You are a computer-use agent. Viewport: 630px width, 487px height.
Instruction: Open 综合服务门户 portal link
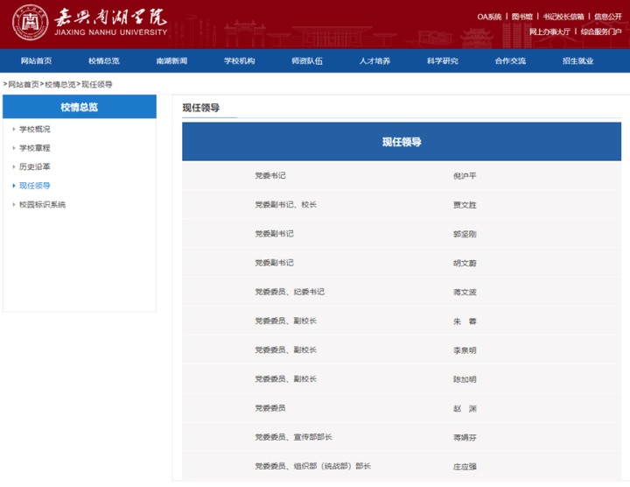[601, 31]
